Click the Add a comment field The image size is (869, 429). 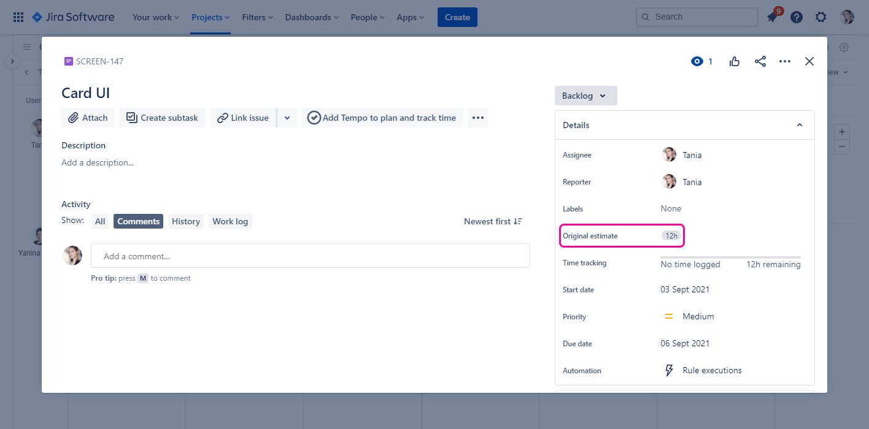(311, 256)
